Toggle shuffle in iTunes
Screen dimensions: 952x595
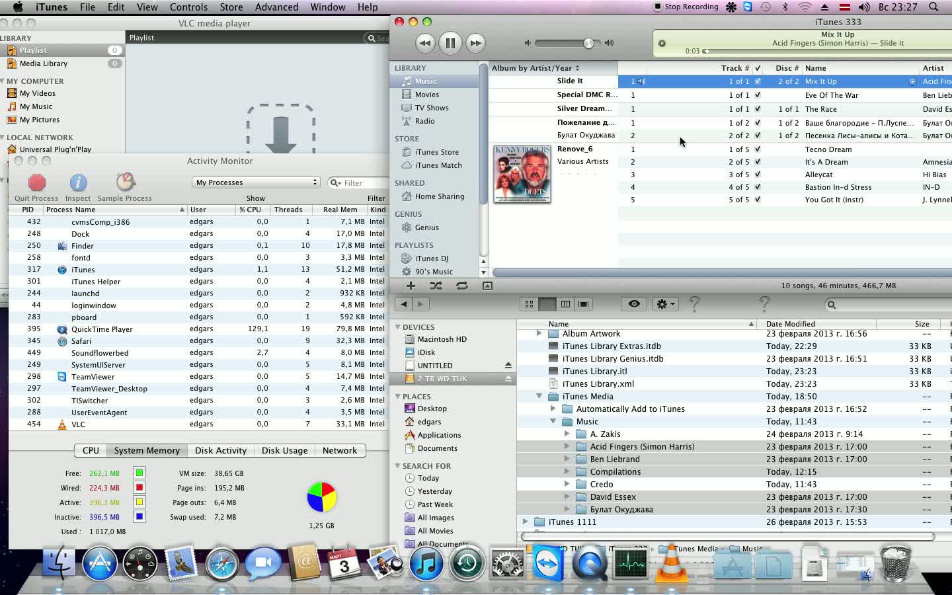(x=436, y=286)
